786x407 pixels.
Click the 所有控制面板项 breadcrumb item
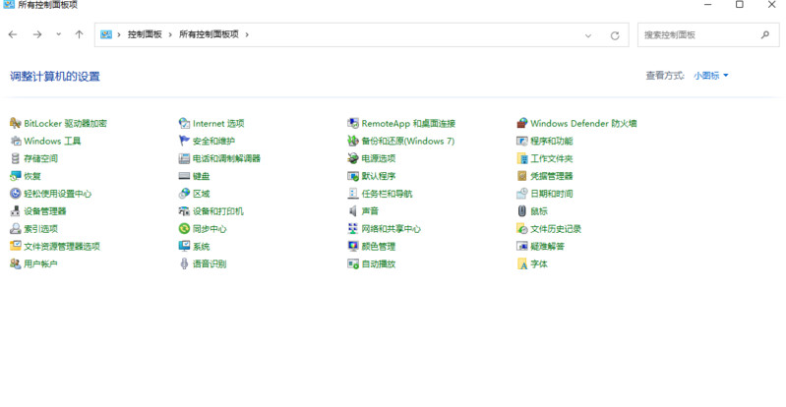pyautogui.click(x=209, y=34)
